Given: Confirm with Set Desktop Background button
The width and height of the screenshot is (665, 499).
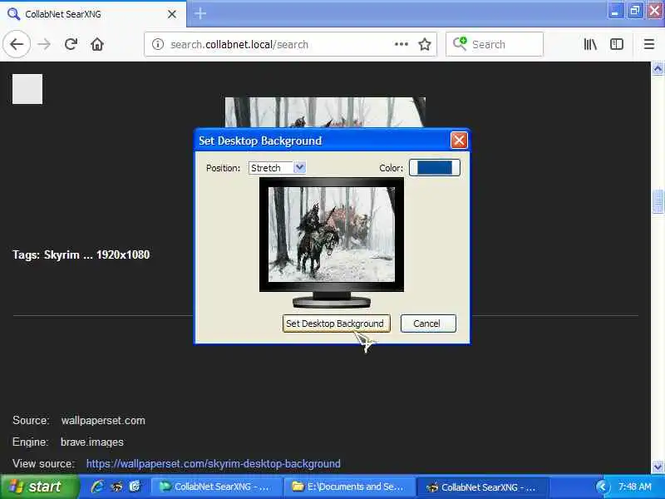Looking at the screenshot, I should [x=337, y=324].
